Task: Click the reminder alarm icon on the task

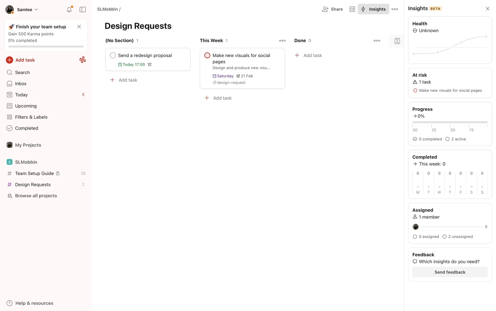Action: [150, 65]
